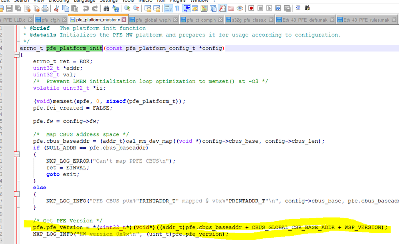Click the 'pfe.pfe_version =' assignment line

[210, 227]
